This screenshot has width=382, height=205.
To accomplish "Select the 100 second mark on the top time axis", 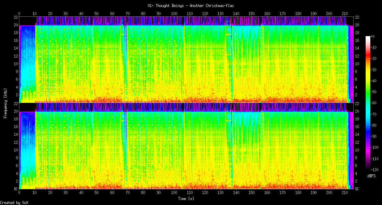I will [x=174, y=14].
